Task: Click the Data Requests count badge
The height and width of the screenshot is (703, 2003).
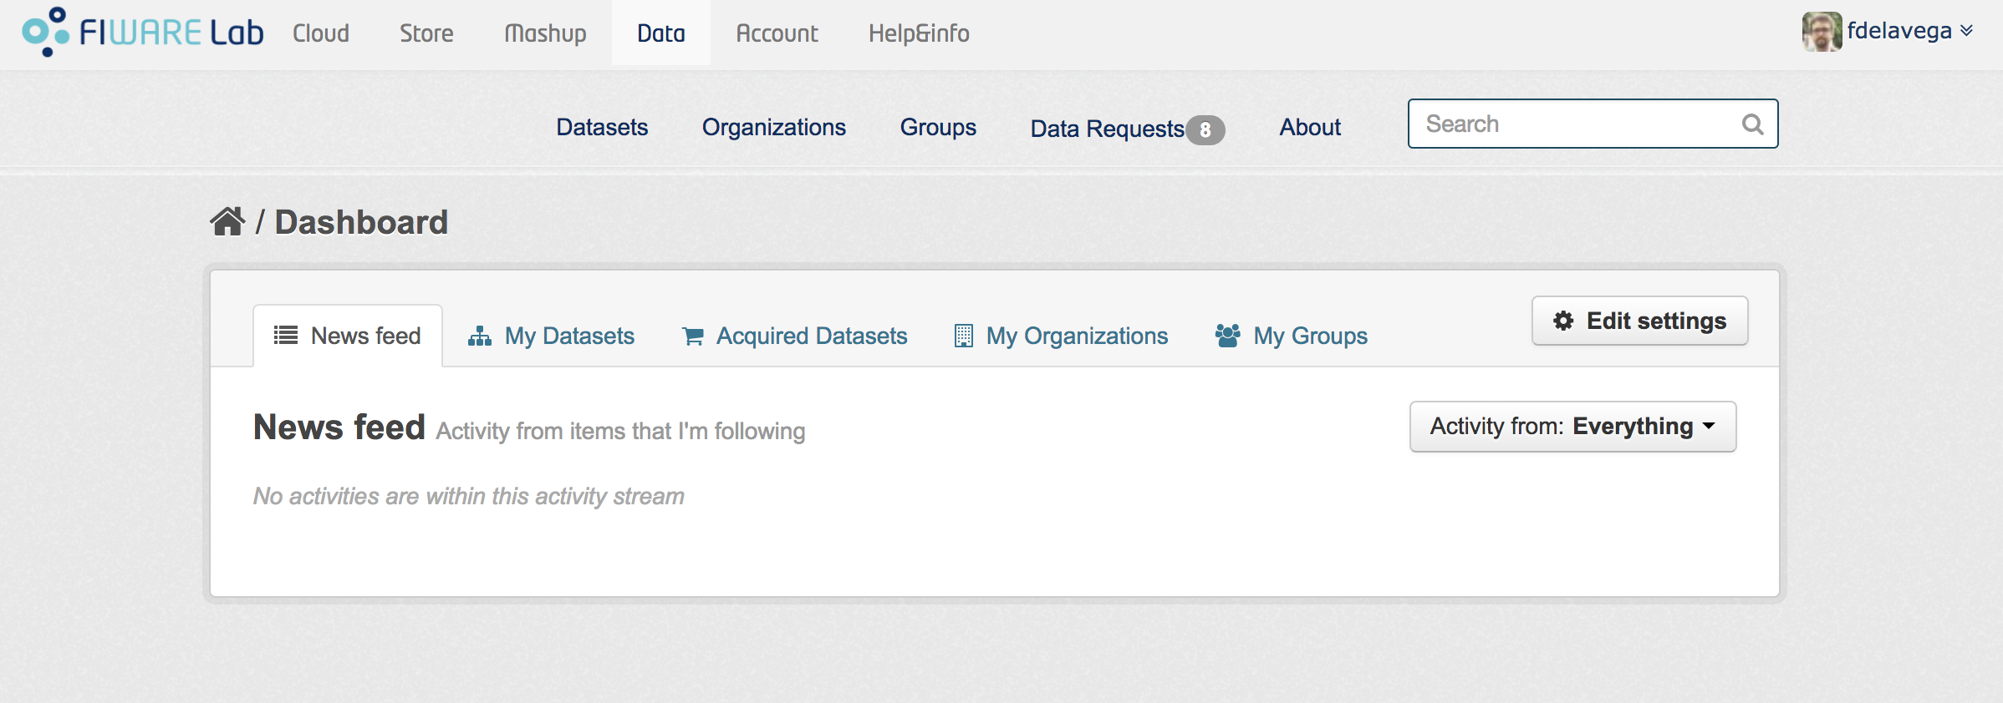Action: coord(1205,129)
